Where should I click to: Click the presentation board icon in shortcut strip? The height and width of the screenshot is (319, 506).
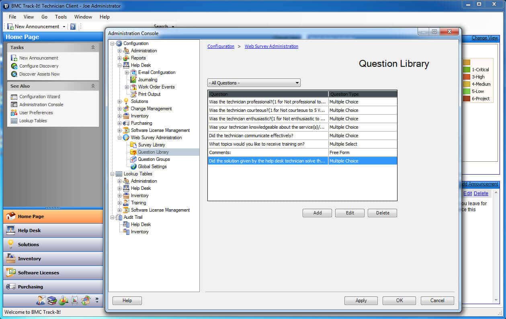point(74,300)
